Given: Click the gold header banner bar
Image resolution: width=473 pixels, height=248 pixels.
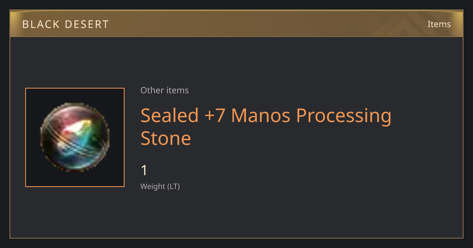Looking at the screenshot, I should pyautogui.click(x=236, y=24).
